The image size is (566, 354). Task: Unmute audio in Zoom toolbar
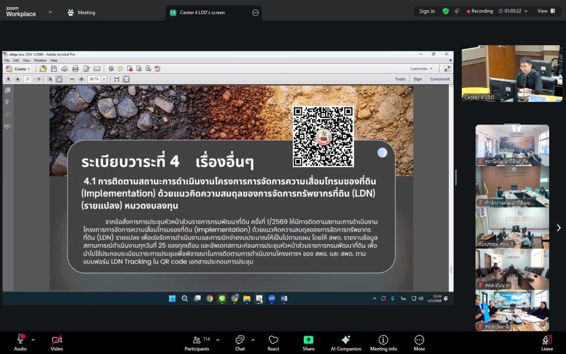click(x=20, y=343)
